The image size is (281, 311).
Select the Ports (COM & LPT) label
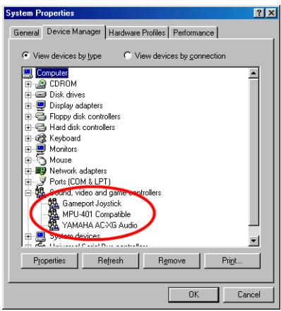[x=80, y=182]
